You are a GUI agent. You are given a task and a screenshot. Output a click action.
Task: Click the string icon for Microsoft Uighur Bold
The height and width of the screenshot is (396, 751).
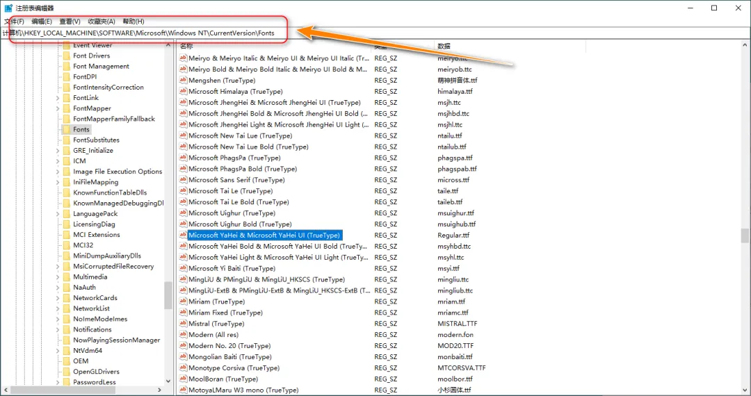click(x=183, y=224)
